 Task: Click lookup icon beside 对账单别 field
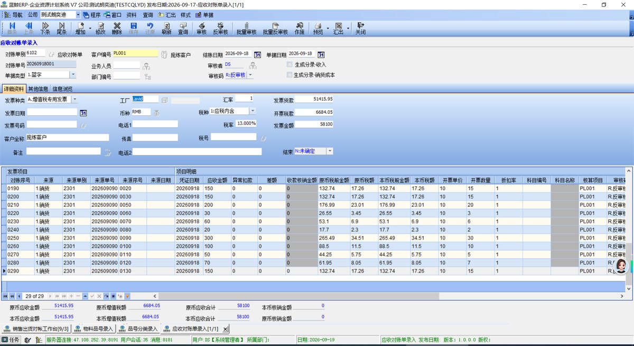click(51, 54)
